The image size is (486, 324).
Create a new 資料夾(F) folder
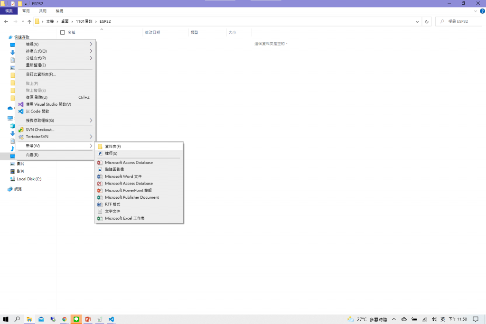139,146
